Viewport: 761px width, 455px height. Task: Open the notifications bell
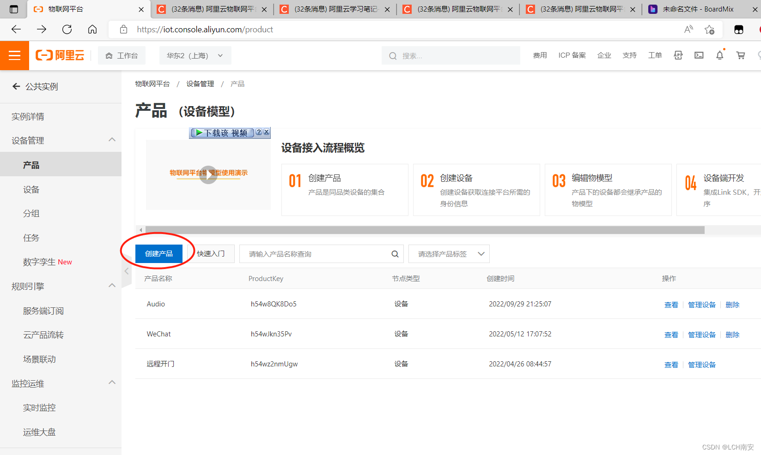pos(720,55)
